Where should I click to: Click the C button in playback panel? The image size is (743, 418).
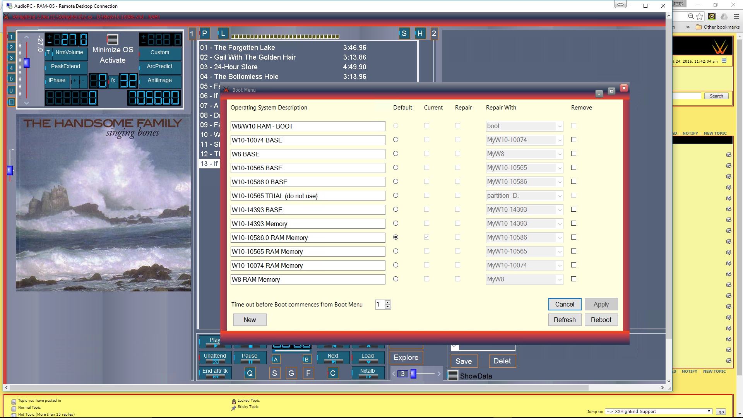333,373
